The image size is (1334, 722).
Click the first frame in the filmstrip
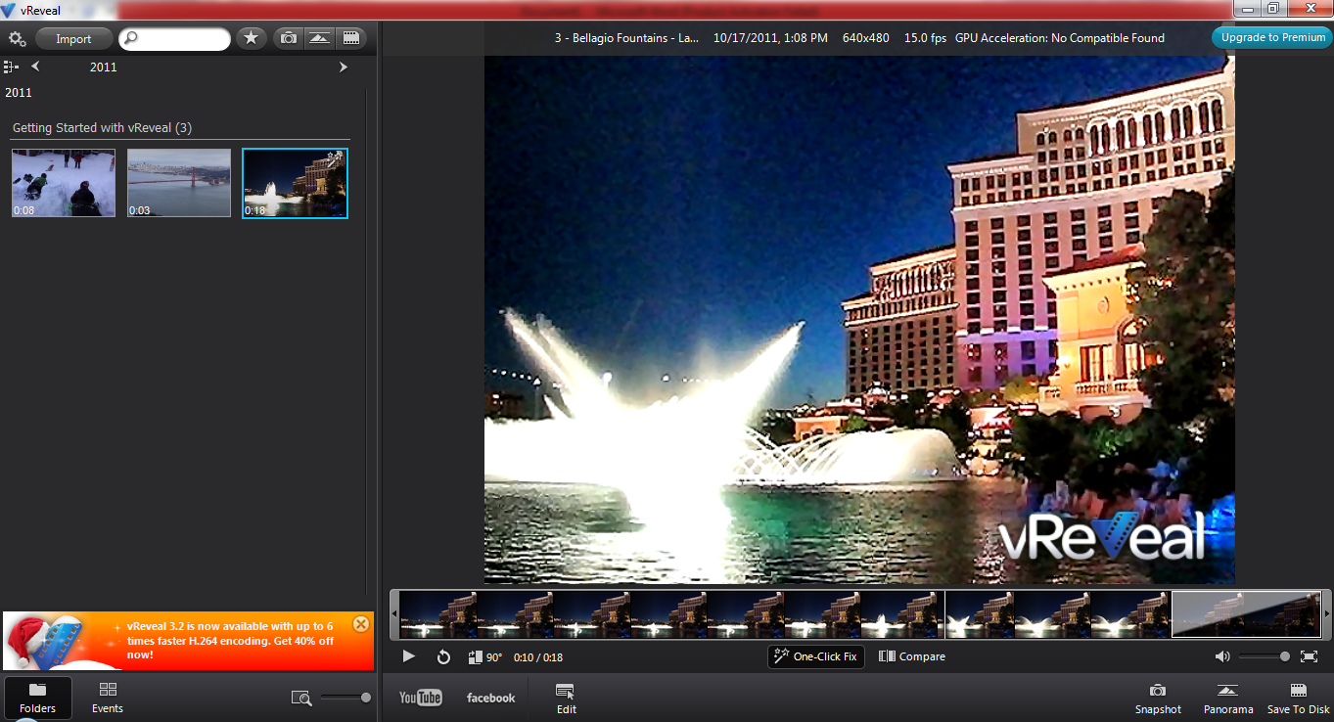(x=438, y=613)
